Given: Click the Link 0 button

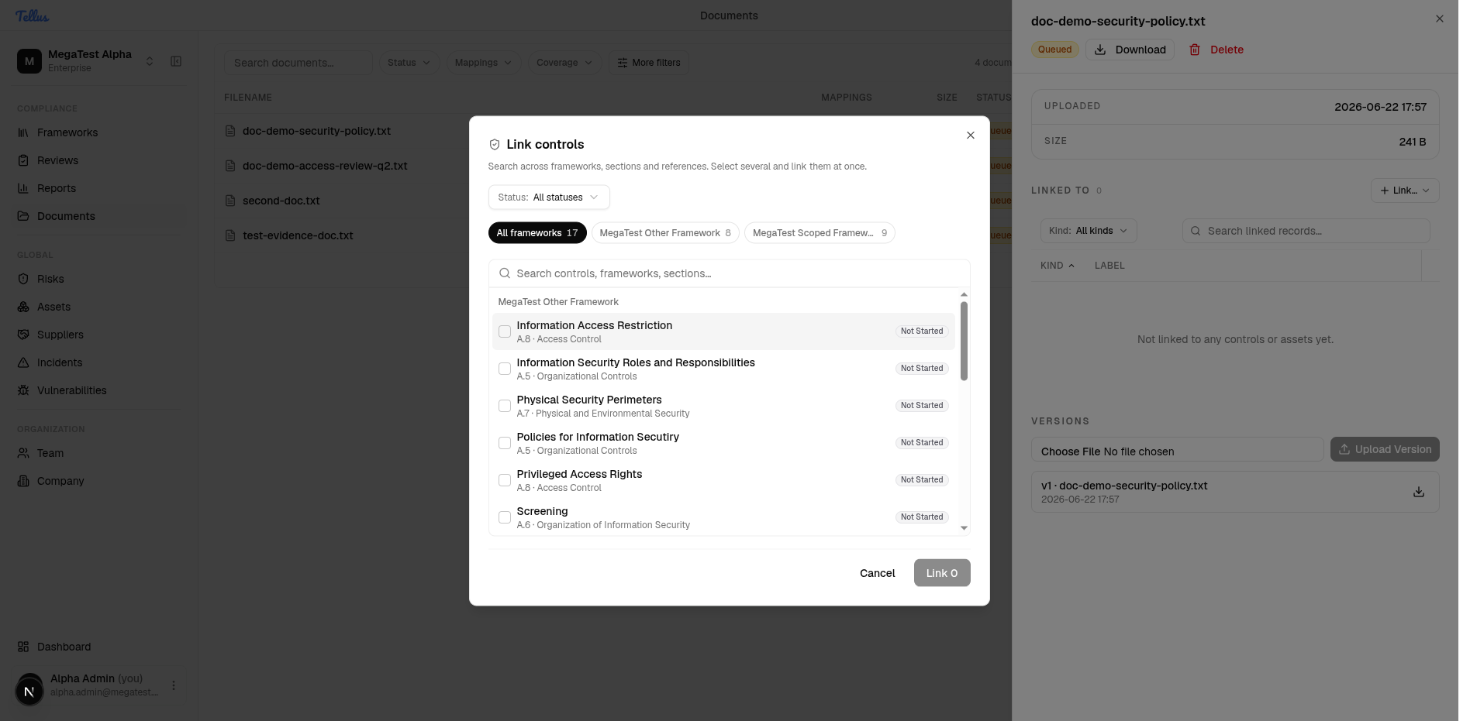Looking at the screenshot, I should 942,573.
